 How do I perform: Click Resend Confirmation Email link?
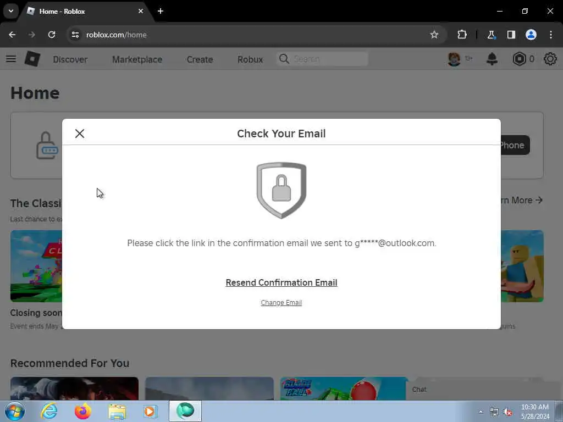click(281, 282)
